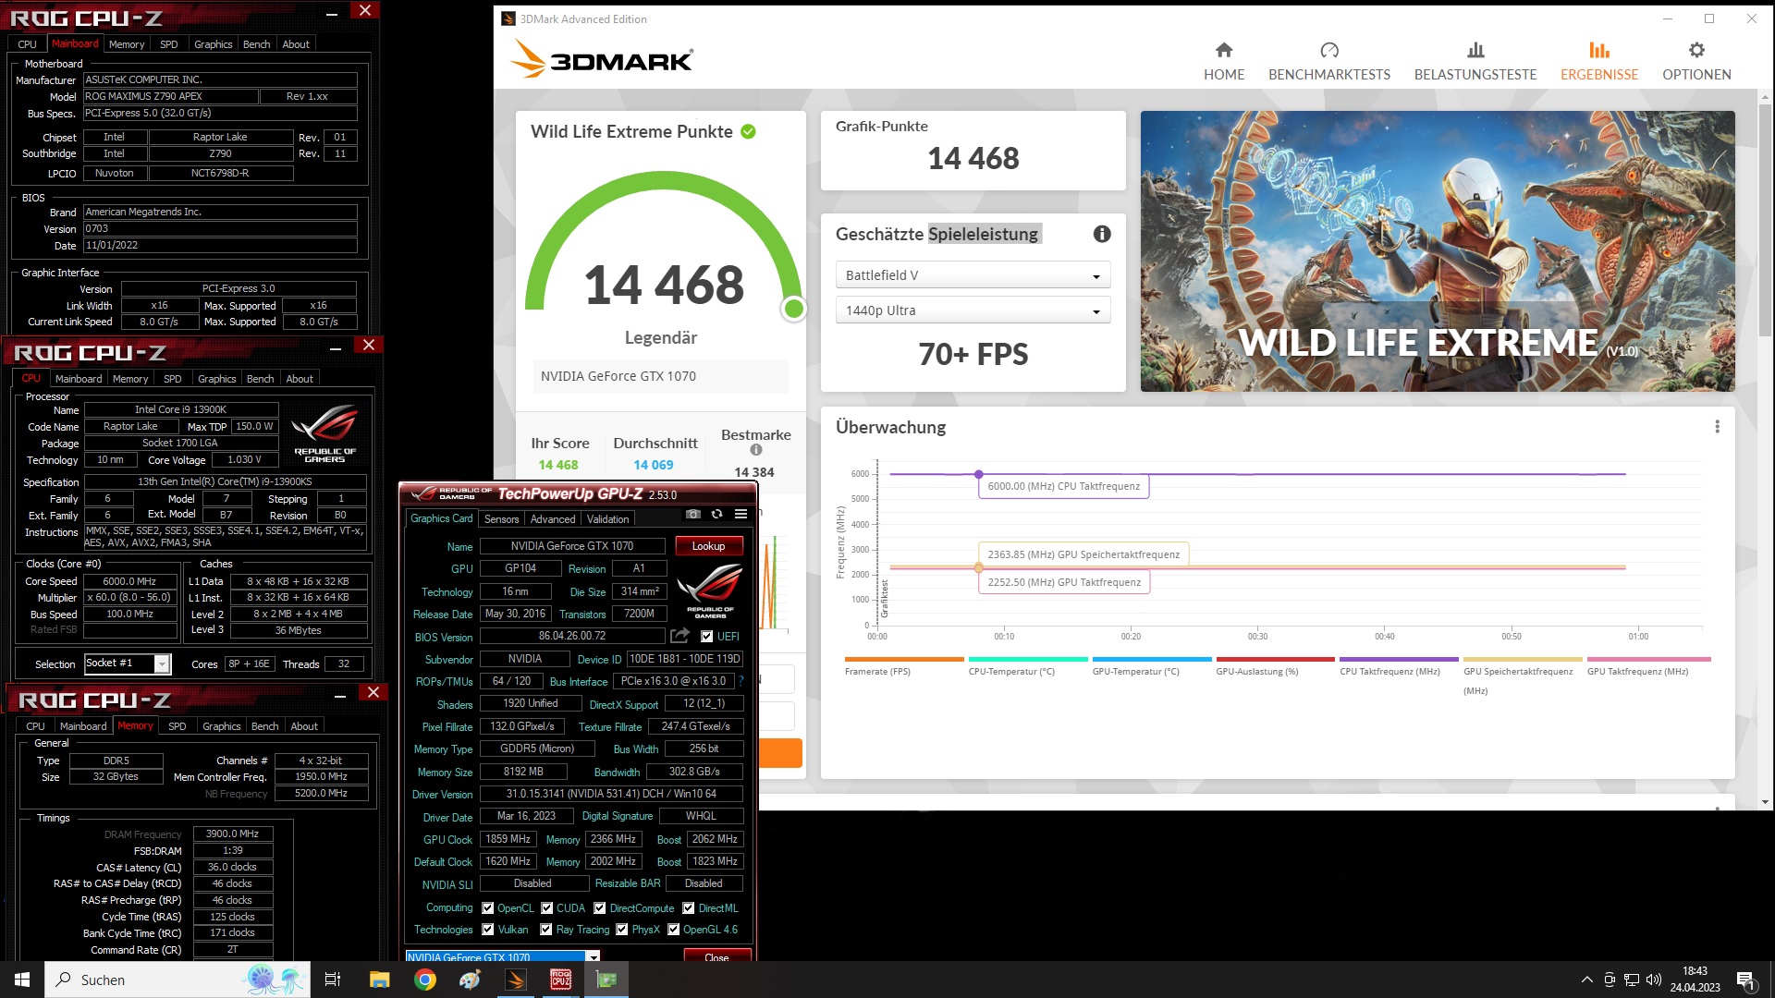Open the Optionen gear icon
Viewport: 1775px width, 998px height.
coord(1696,50)
